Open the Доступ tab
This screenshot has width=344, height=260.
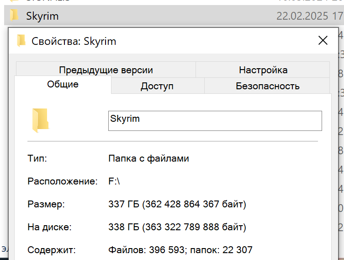158,86
